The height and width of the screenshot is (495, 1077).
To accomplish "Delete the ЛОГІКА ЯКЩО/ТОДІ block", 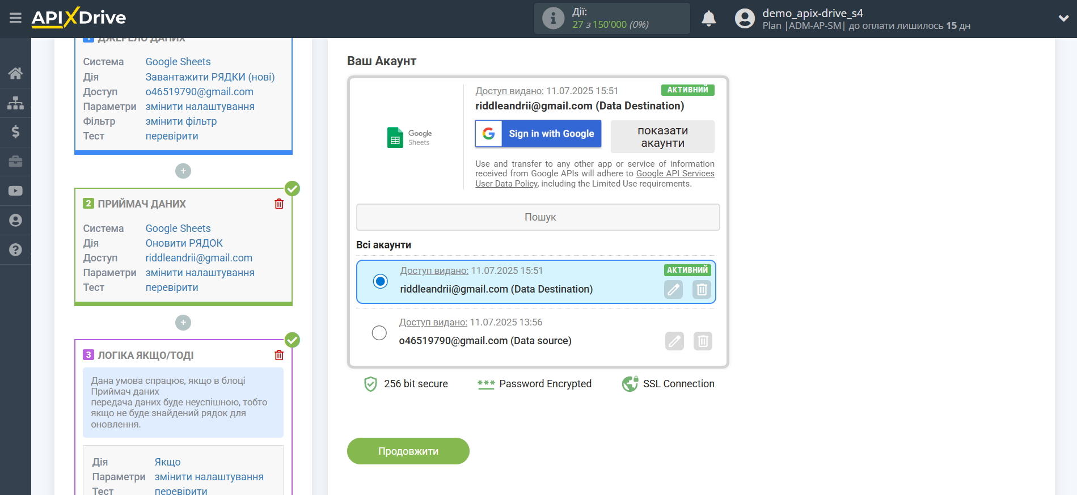I will point(279,355).
